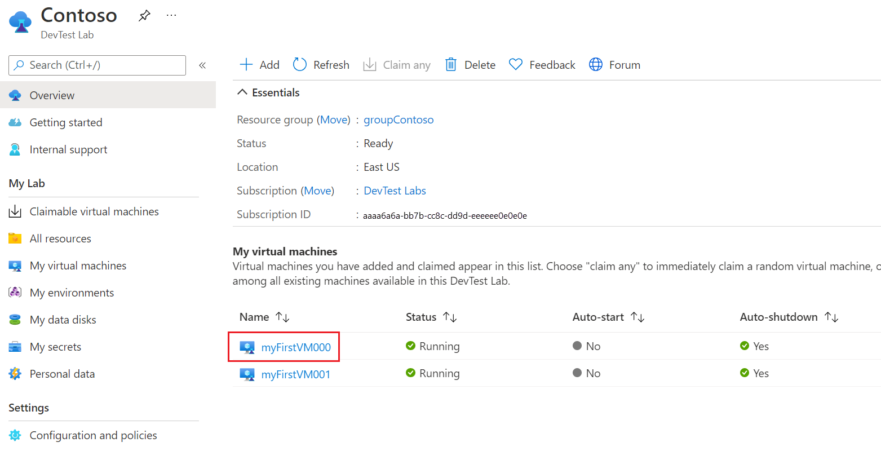Click the Add plus icon
The height and width of the screenshot is (451, 881).
coord(246,65)
